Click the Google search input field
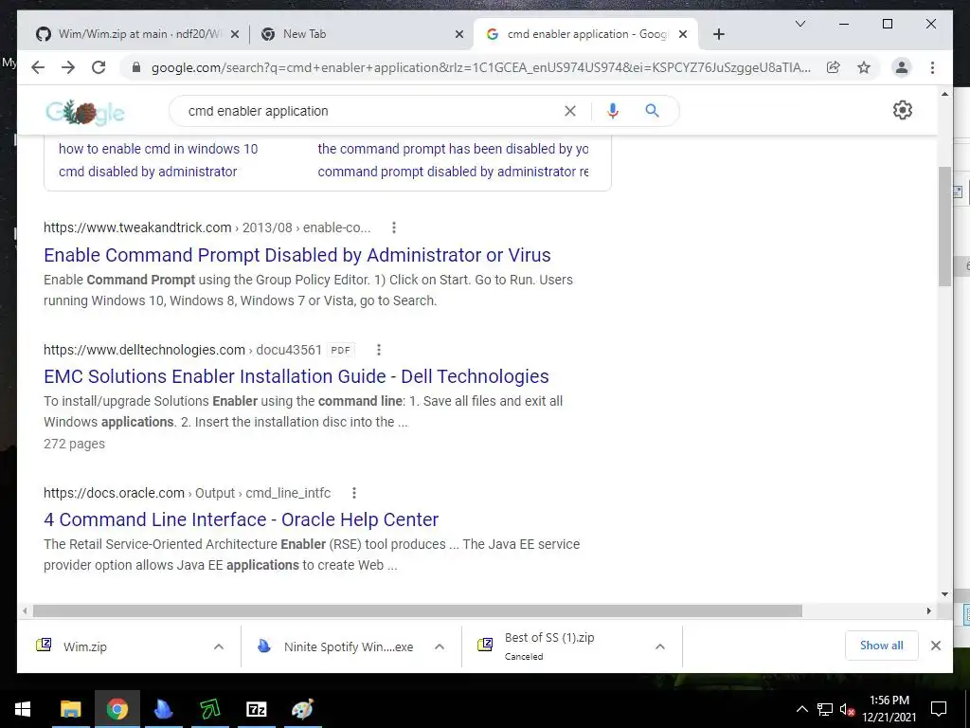 371,111
